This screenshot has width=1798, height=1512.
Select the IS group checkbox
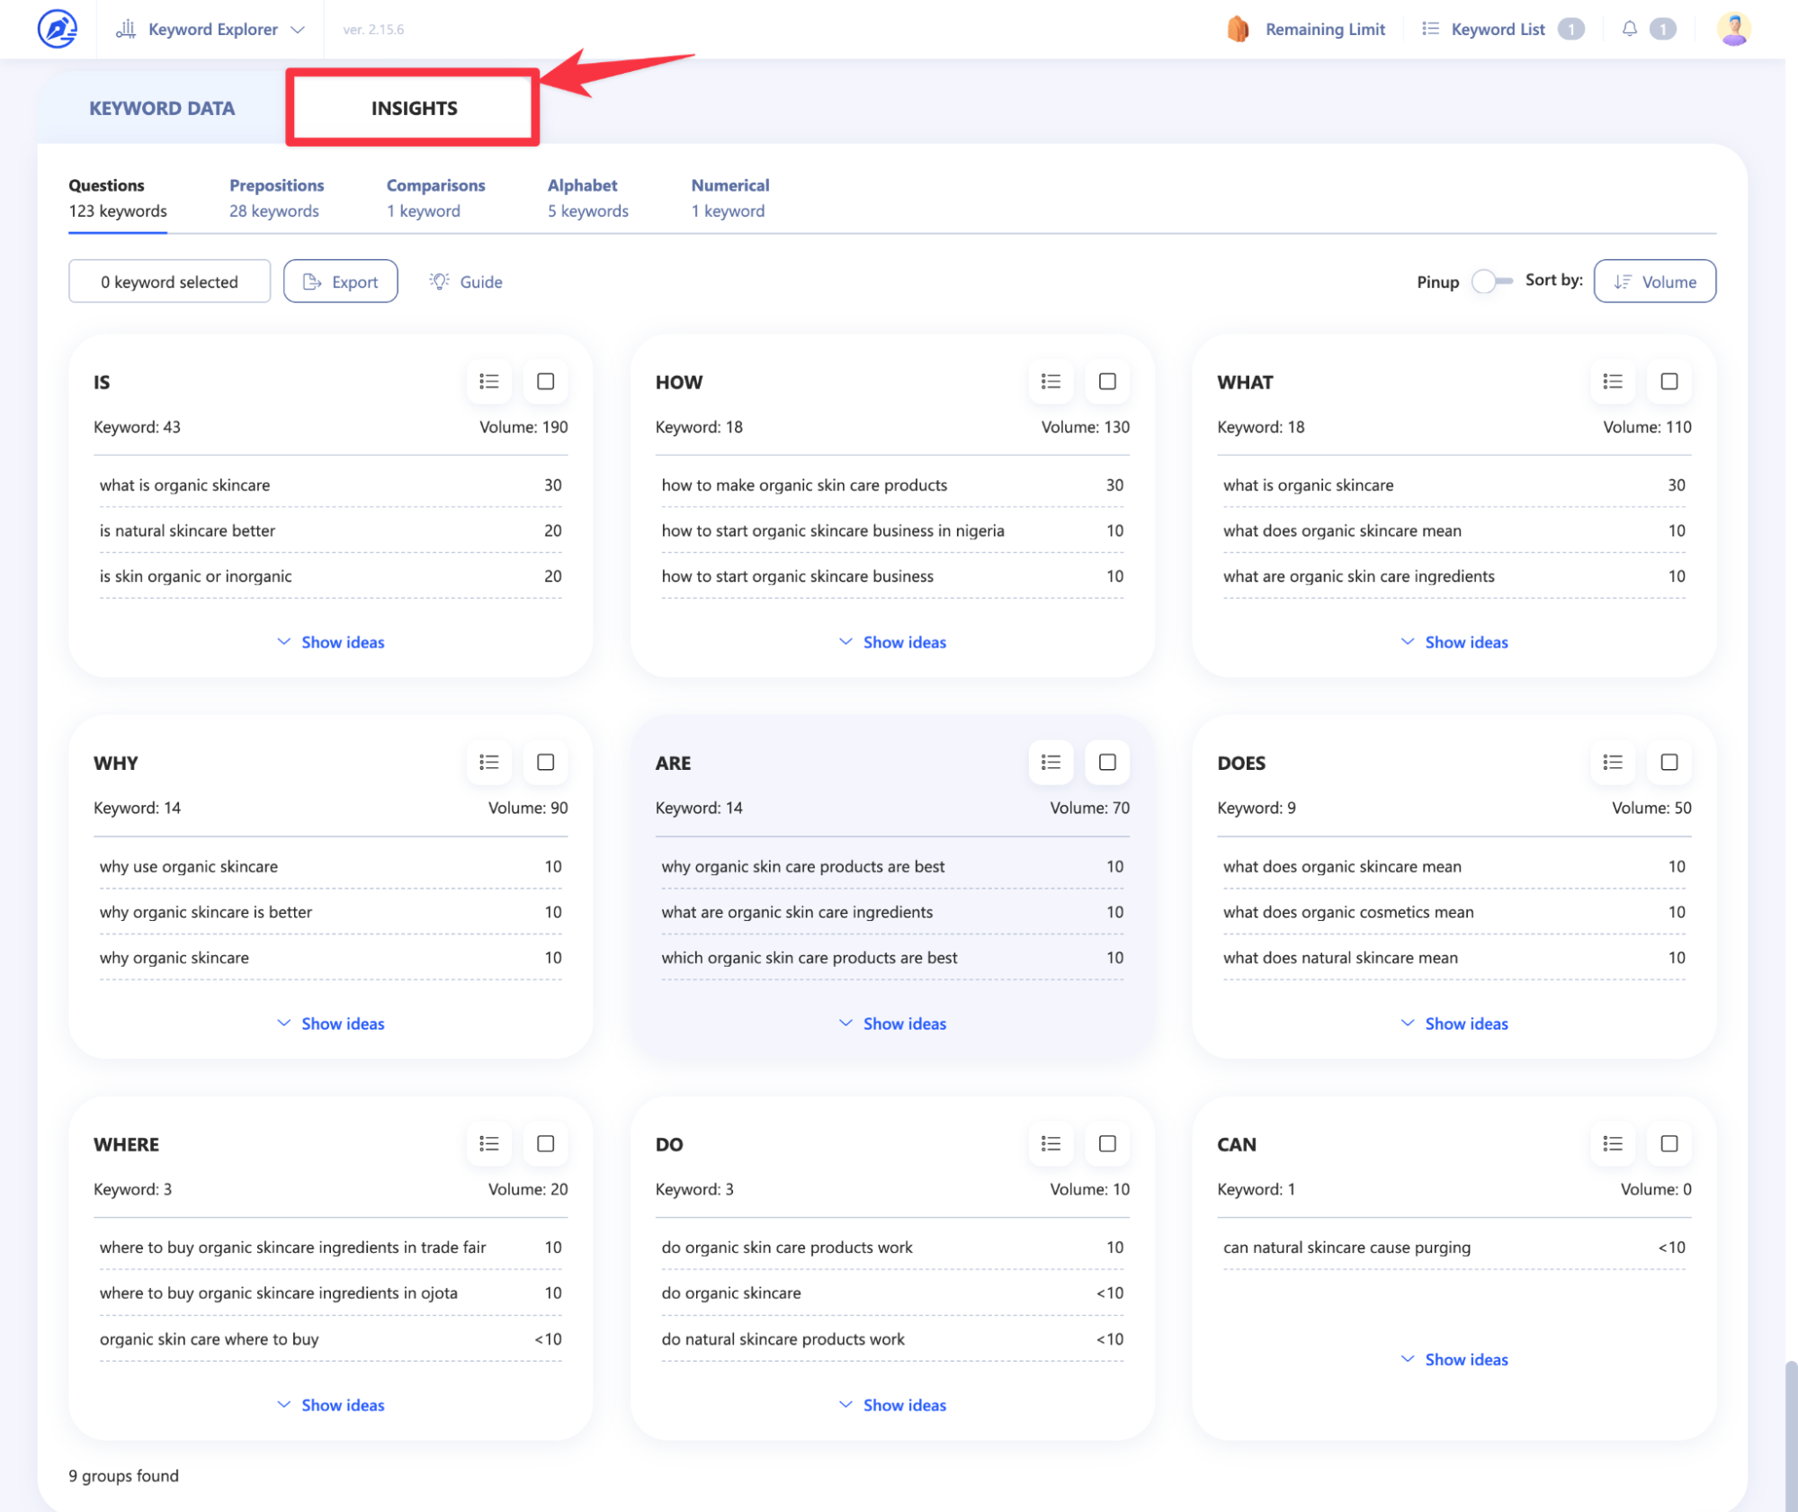(x=545, y=381)
